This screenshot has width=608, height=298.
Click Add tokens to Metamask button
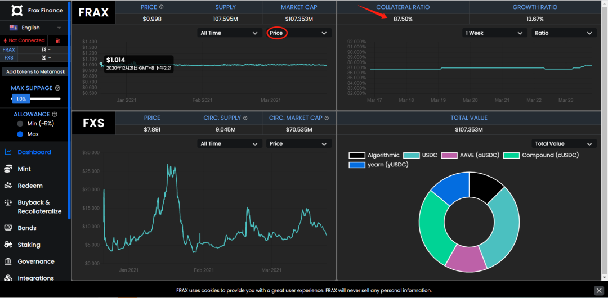pos(35,72)
